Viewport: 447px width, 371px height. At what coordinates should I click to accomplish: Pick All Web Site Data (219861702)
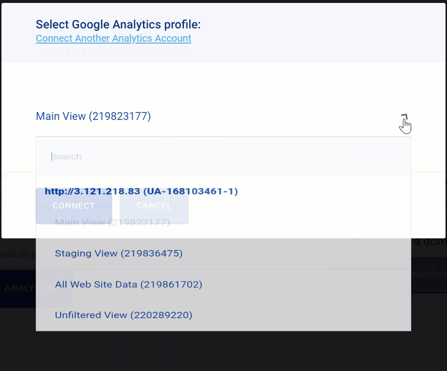(x=128, y=284)
